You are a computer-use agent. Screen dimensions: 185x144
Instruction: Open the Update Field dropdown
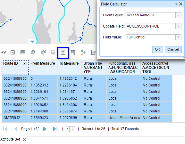tap(179, 26)
